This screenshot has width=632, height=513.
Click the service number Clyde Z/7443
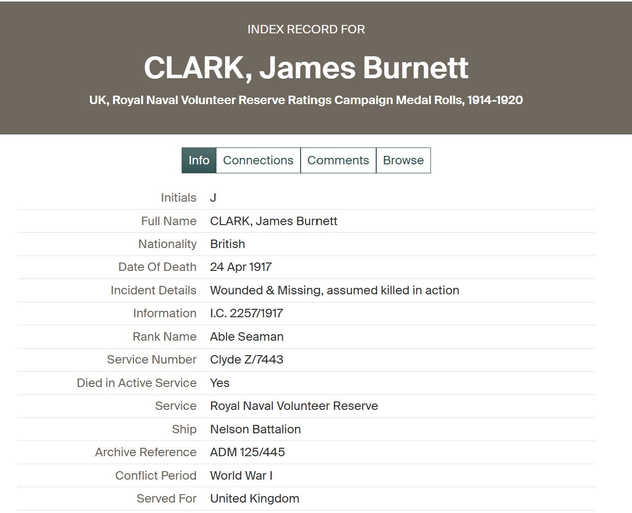(x=246, y=360)
